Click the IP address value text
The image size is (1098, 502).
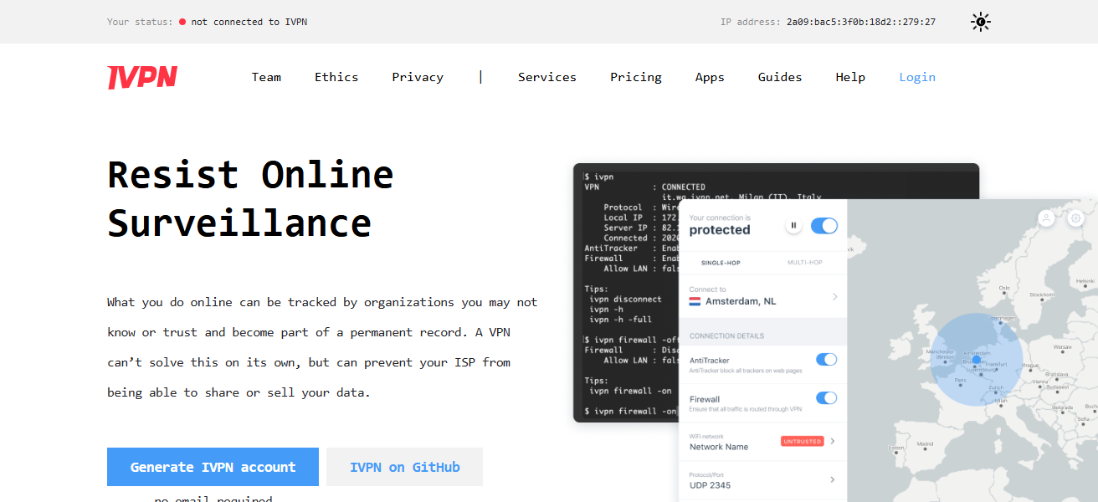coord(861,22)
